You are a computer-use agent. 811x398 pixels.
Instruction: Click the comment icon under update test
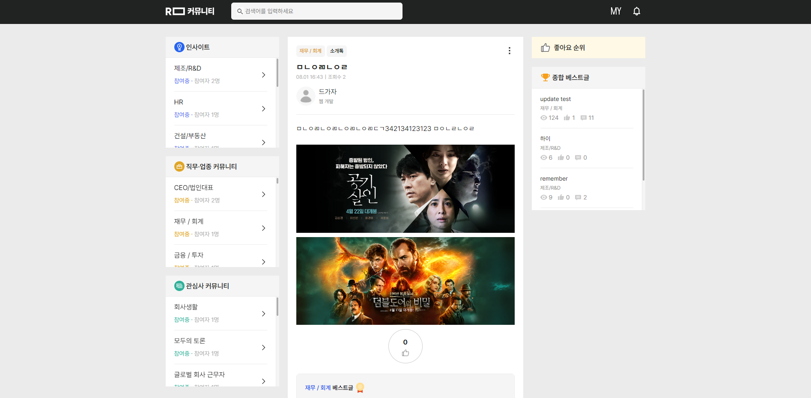[583, 118]
